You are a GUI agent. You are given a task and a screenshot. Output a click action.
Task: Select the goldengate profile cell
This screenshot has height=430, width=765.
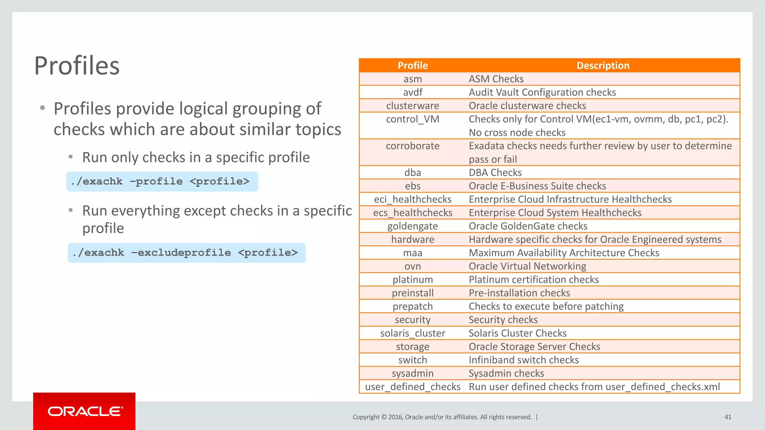point(413,226)
